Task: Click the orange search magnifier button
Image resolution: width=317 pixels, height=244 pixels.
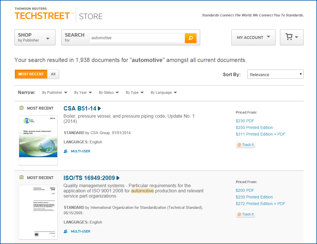Action: (x=191, y=38)
